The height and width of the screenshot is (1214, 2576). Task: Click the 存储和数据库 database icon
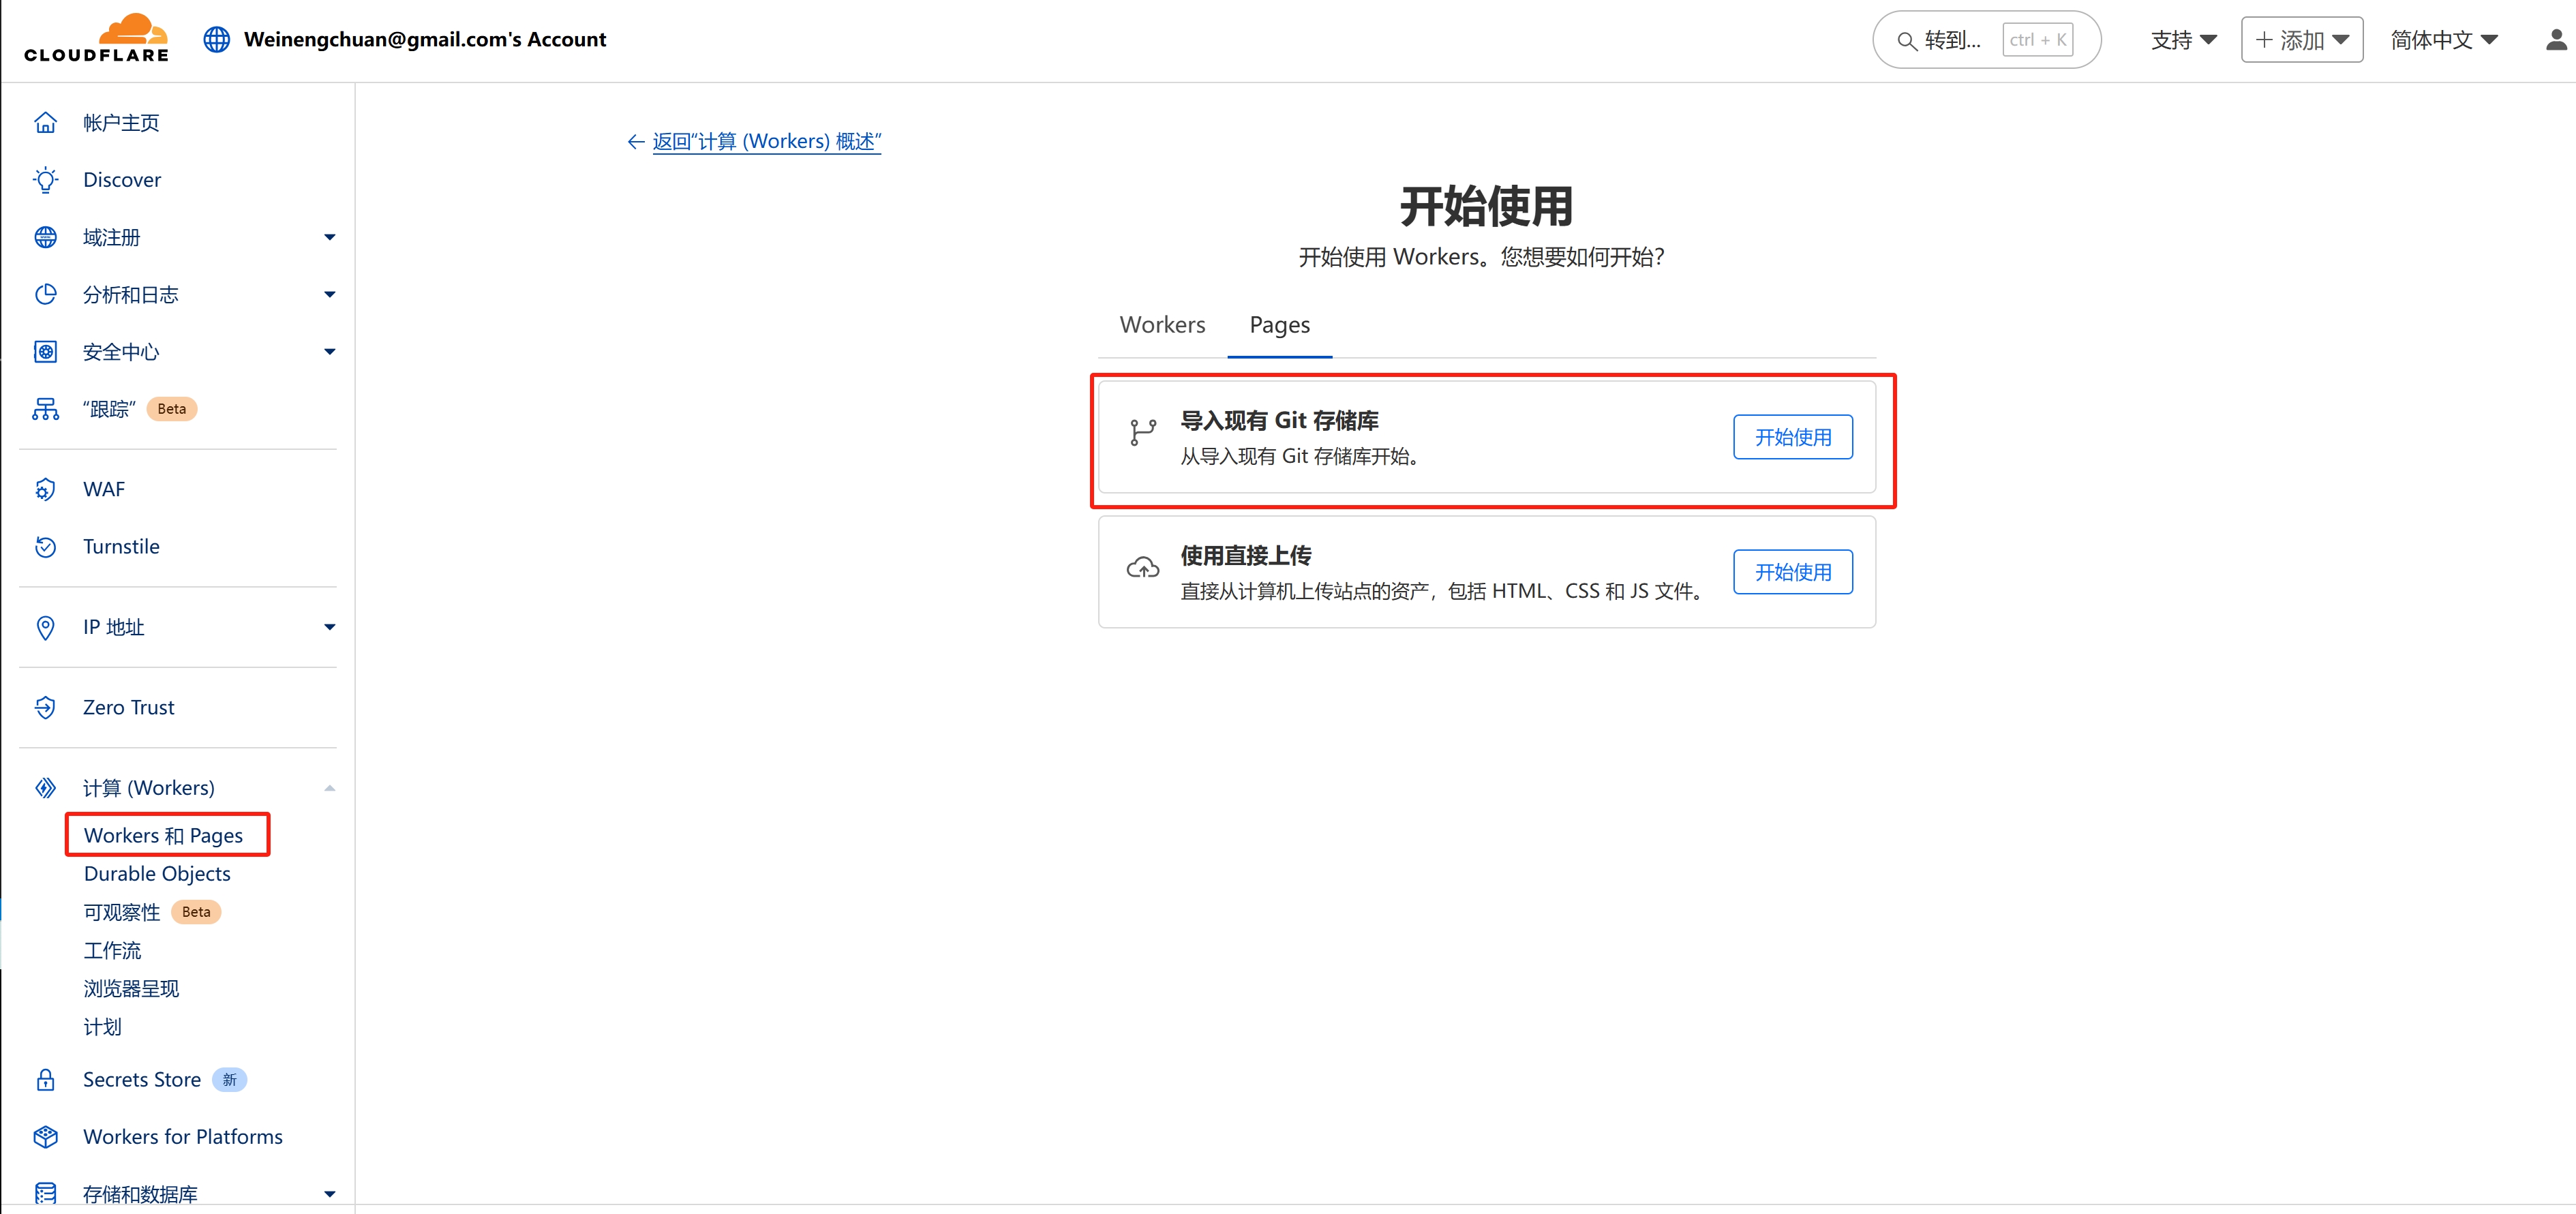[x=46, y=1194]
